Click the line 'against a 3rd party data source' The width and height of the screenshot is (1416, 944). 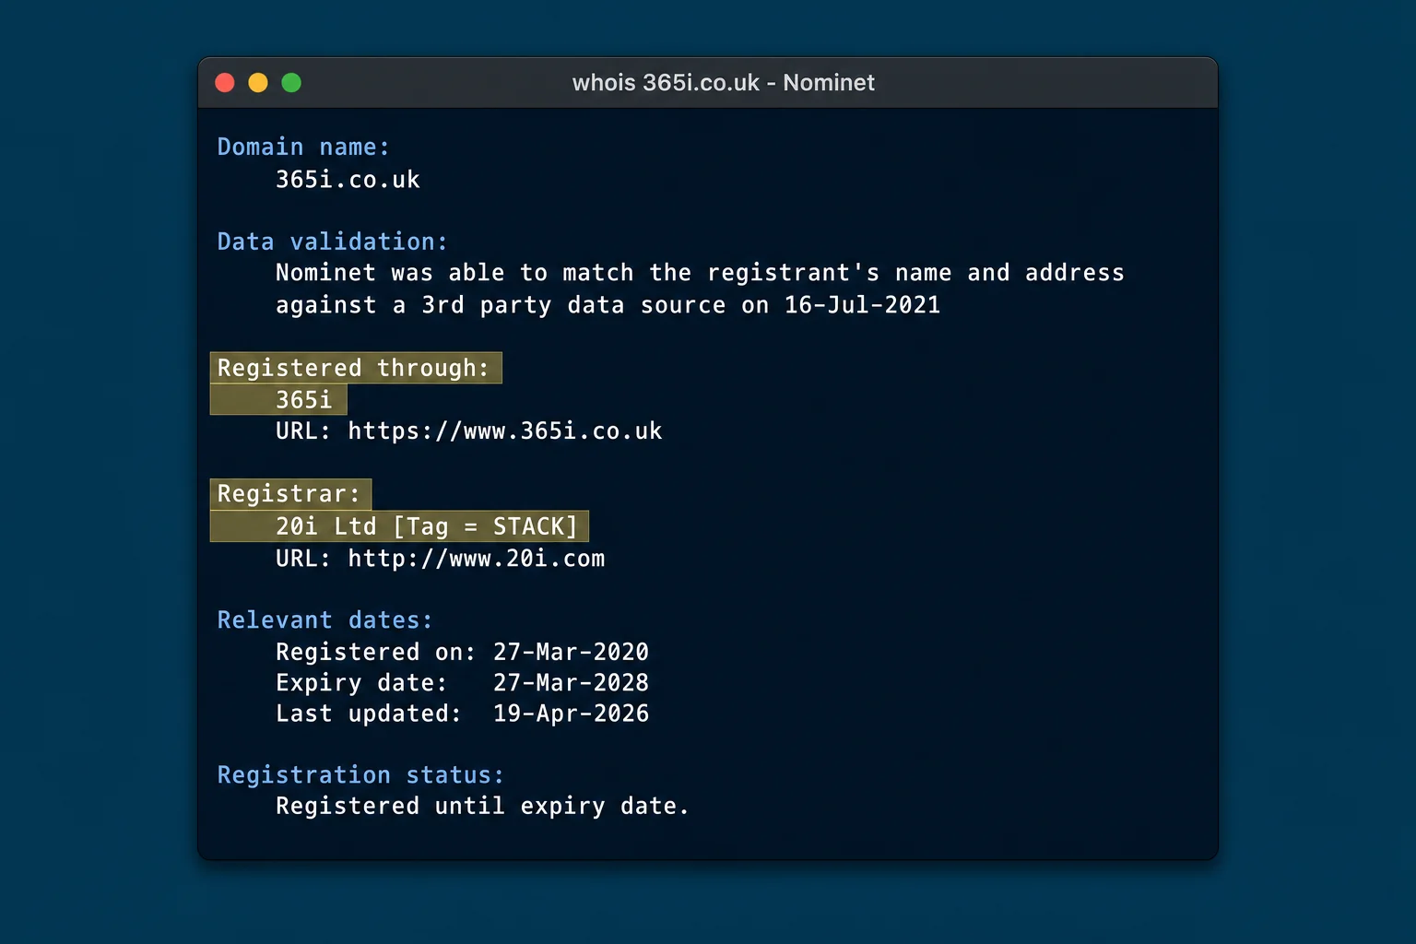coord(608,305)
